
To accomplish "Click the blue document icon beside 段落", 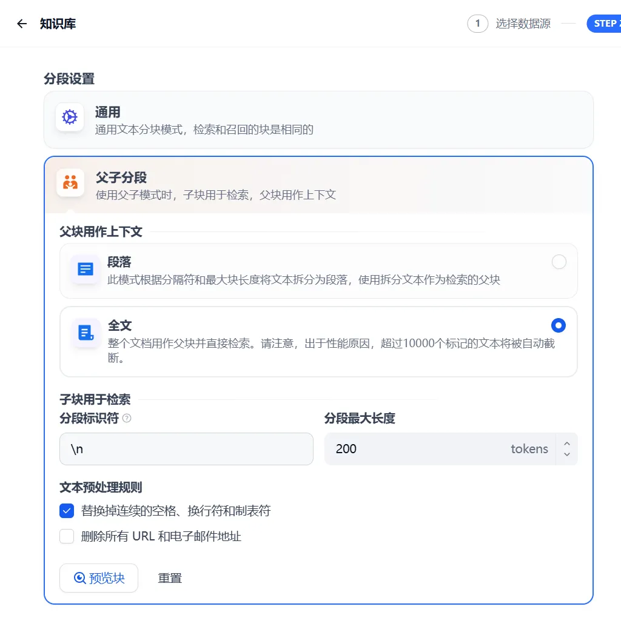I will point(84,269).
